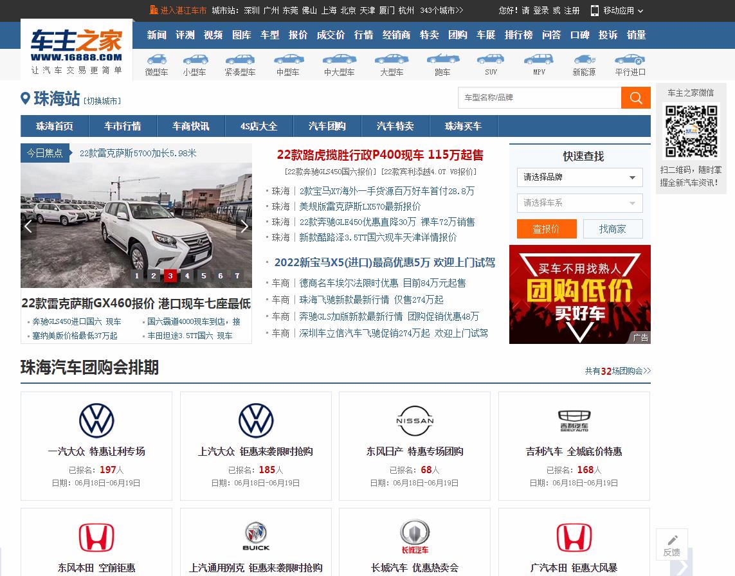Open the 请选择品牌 brand dropdown
The height and width of the screenshot is (576, 735).
580,177
